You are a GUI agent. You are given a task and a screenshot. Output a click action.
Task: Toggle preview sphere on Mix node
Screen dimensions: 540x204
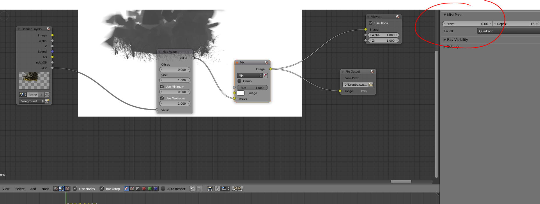pos(266,62)
